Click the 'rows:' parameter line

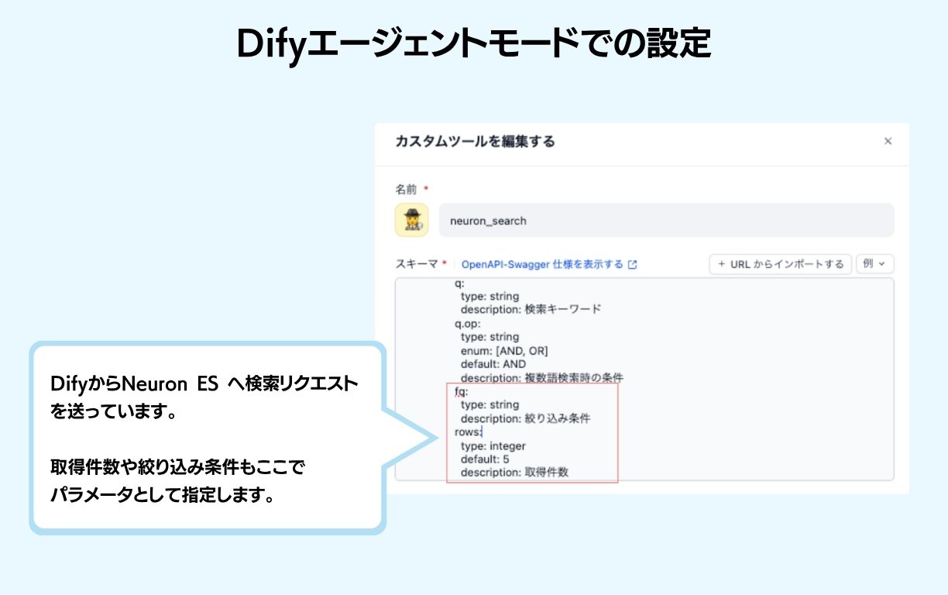(469, 432)
